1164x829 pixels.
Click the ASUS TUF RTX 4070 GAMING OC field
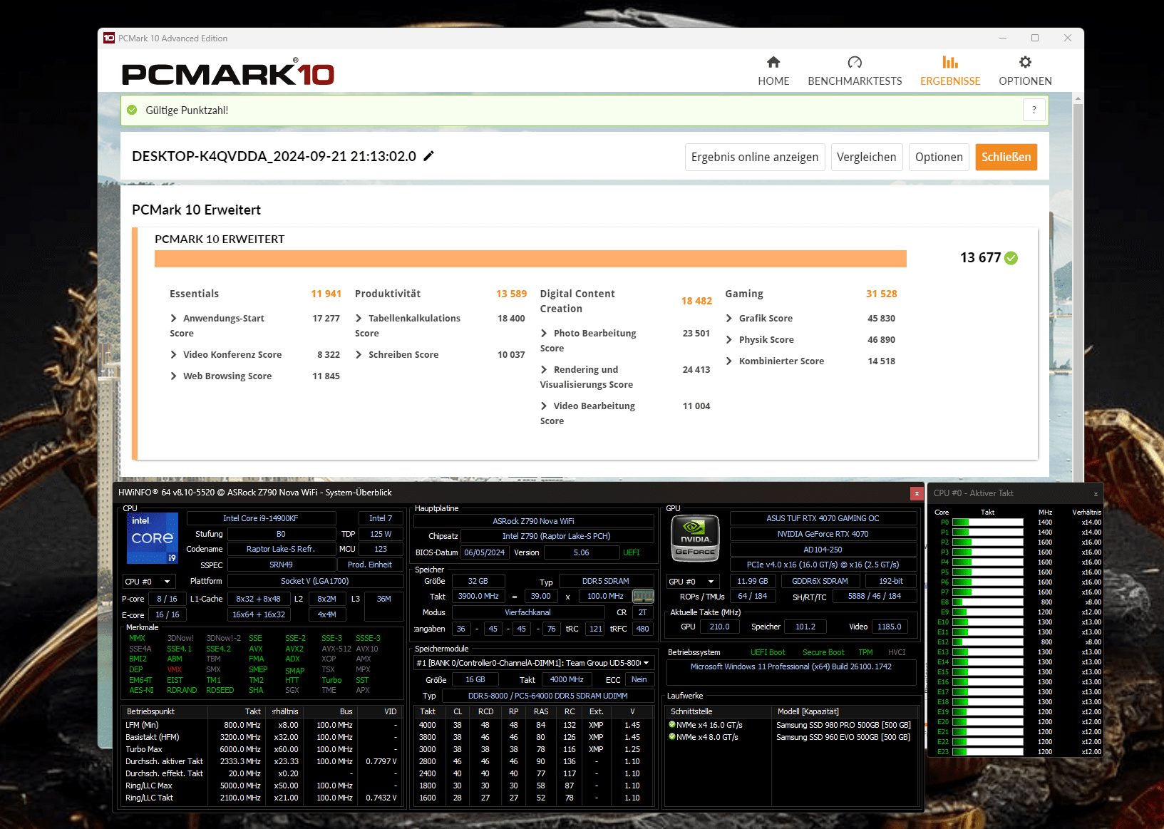tap(823, 518)
